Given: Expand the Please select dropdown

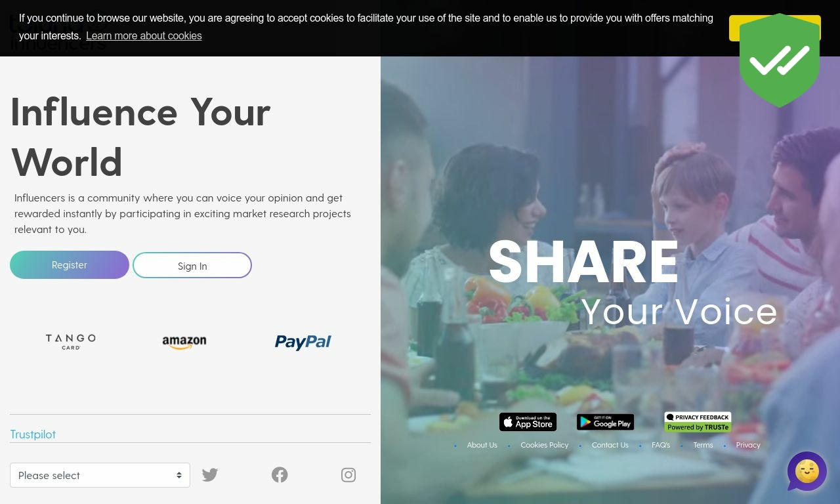Looking at the screenshot, I should (x=100, y=475).
